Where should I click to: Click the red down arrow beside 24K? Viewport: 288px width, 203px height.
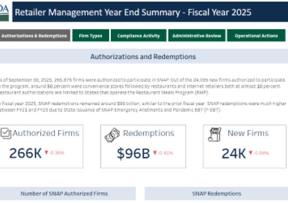[250, 153]
